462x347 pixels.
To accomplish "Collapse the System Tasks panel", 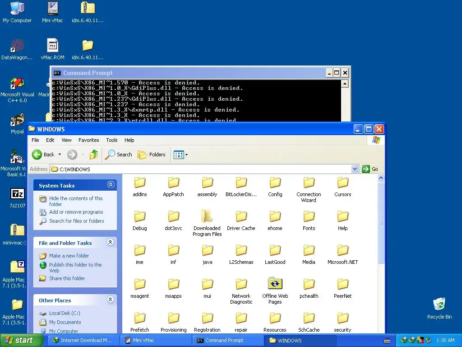I will coord(111,185).
